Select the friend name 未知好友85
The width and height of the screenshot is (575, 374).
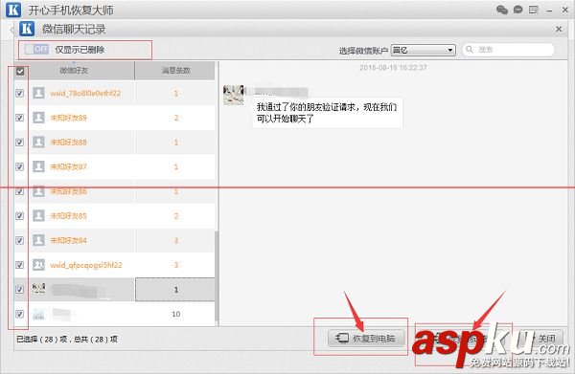coord(68,216)
